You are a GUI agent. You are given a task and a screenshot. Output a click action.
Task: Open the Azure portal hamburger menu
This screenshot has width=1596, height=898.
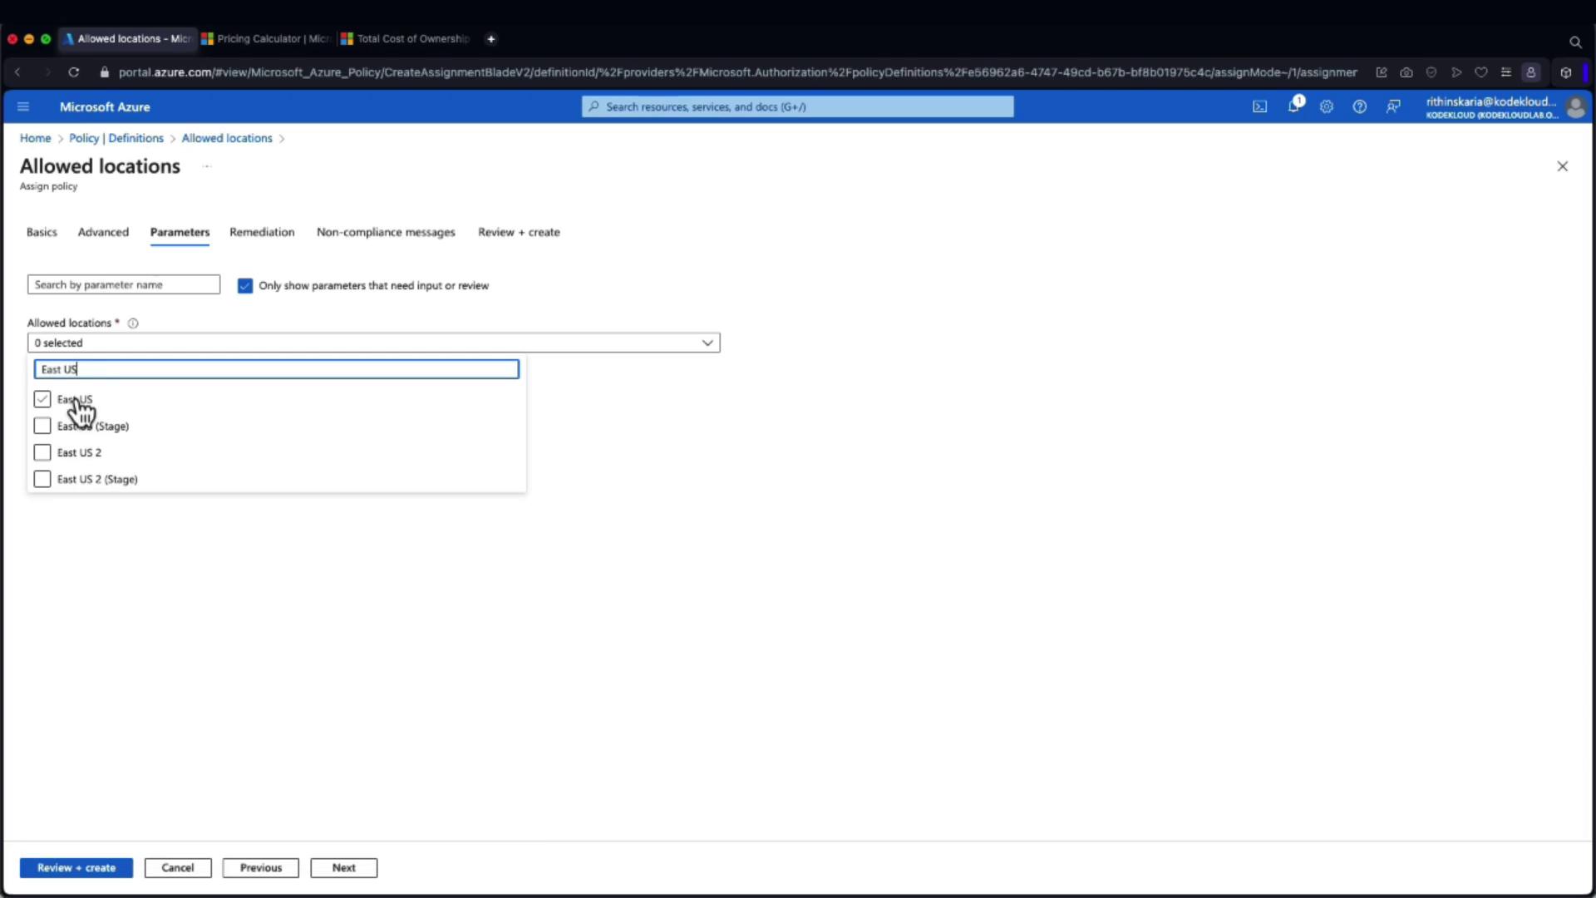[23, 106]
